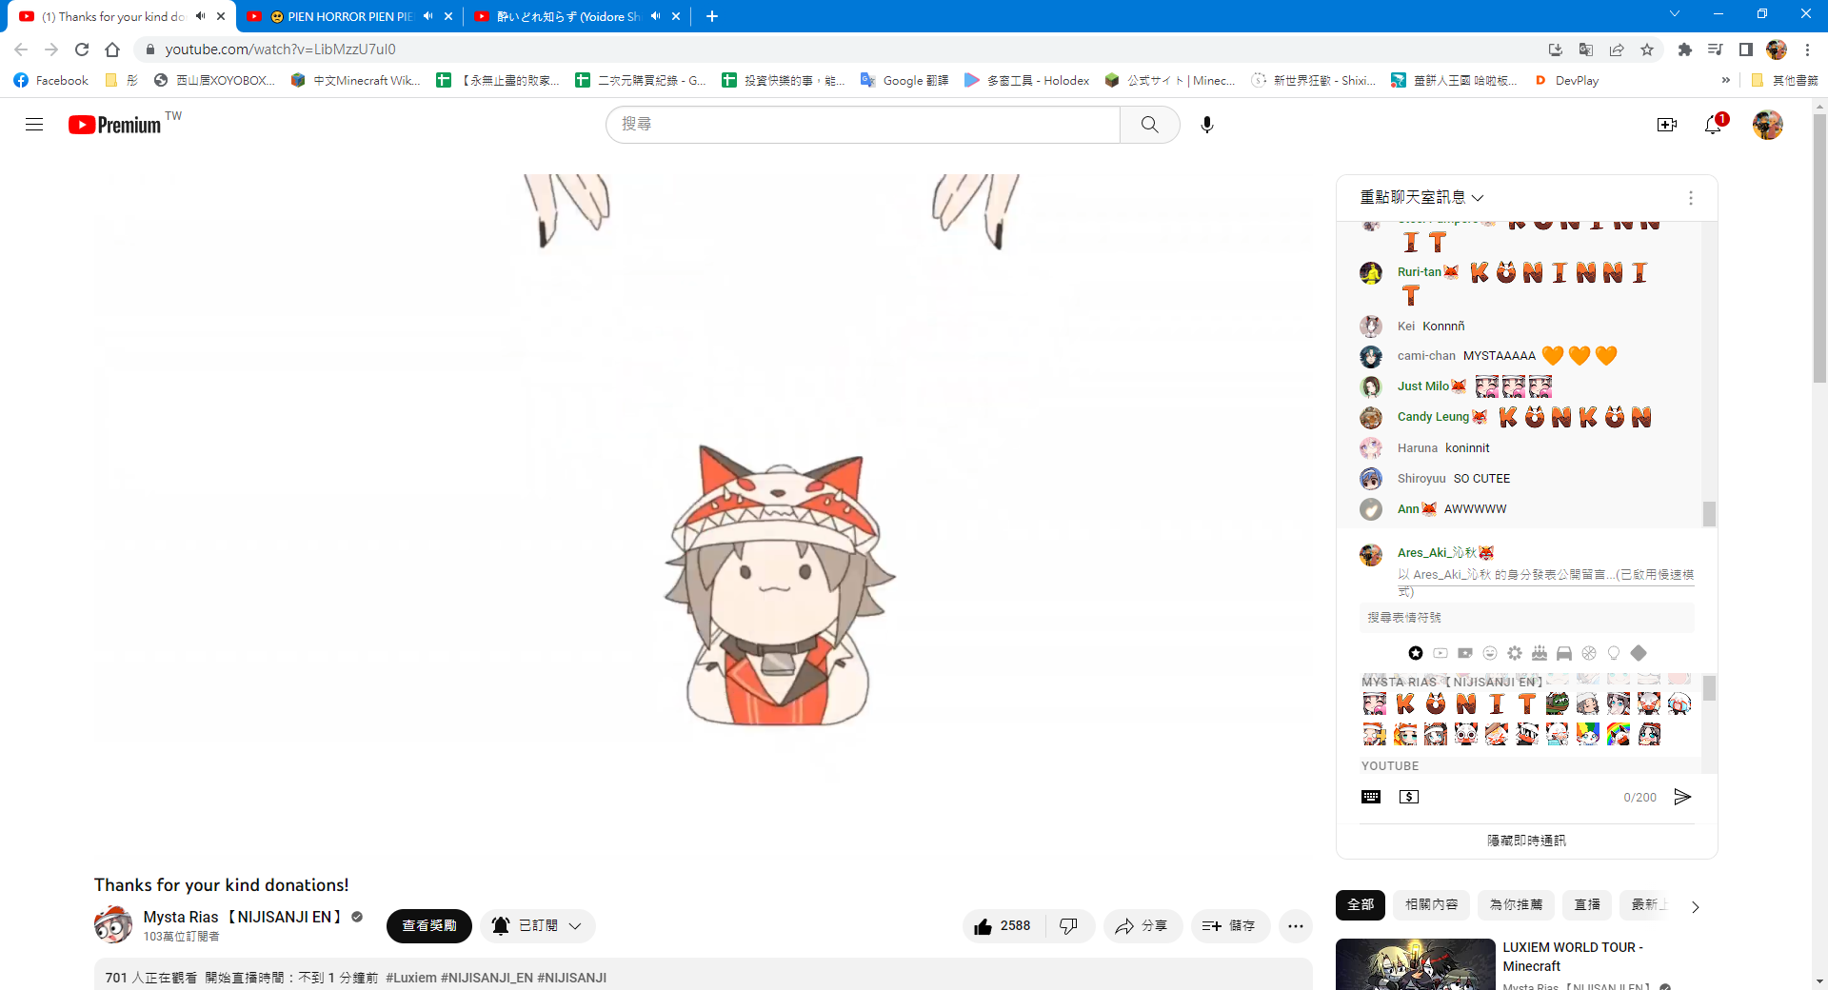
Task: Open the other bookmarks folder
Action: point(1785,81)
